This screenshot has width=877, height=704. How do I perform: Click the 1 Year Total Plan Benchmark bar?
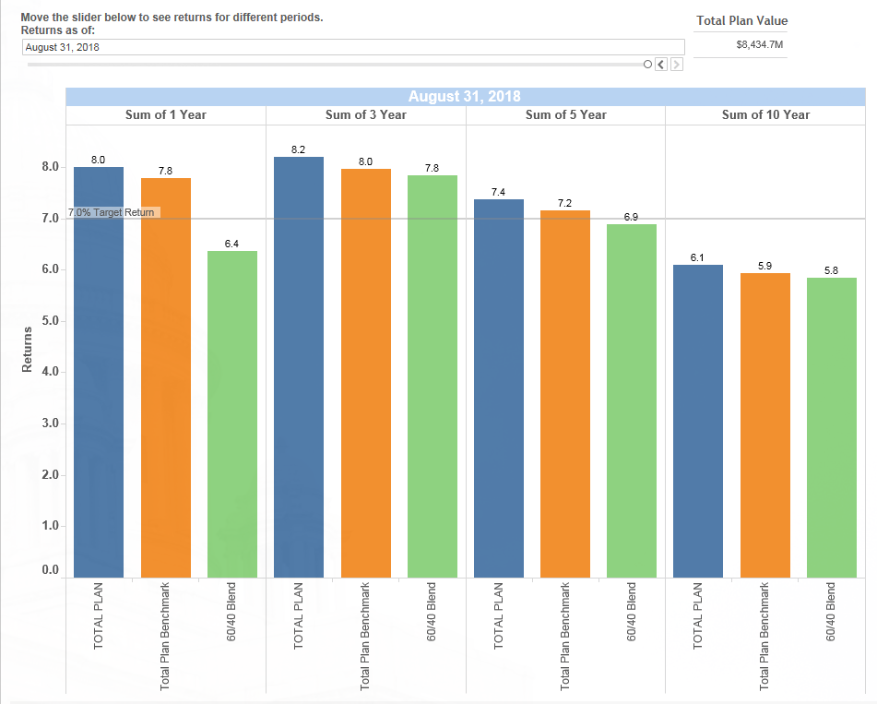166,377
